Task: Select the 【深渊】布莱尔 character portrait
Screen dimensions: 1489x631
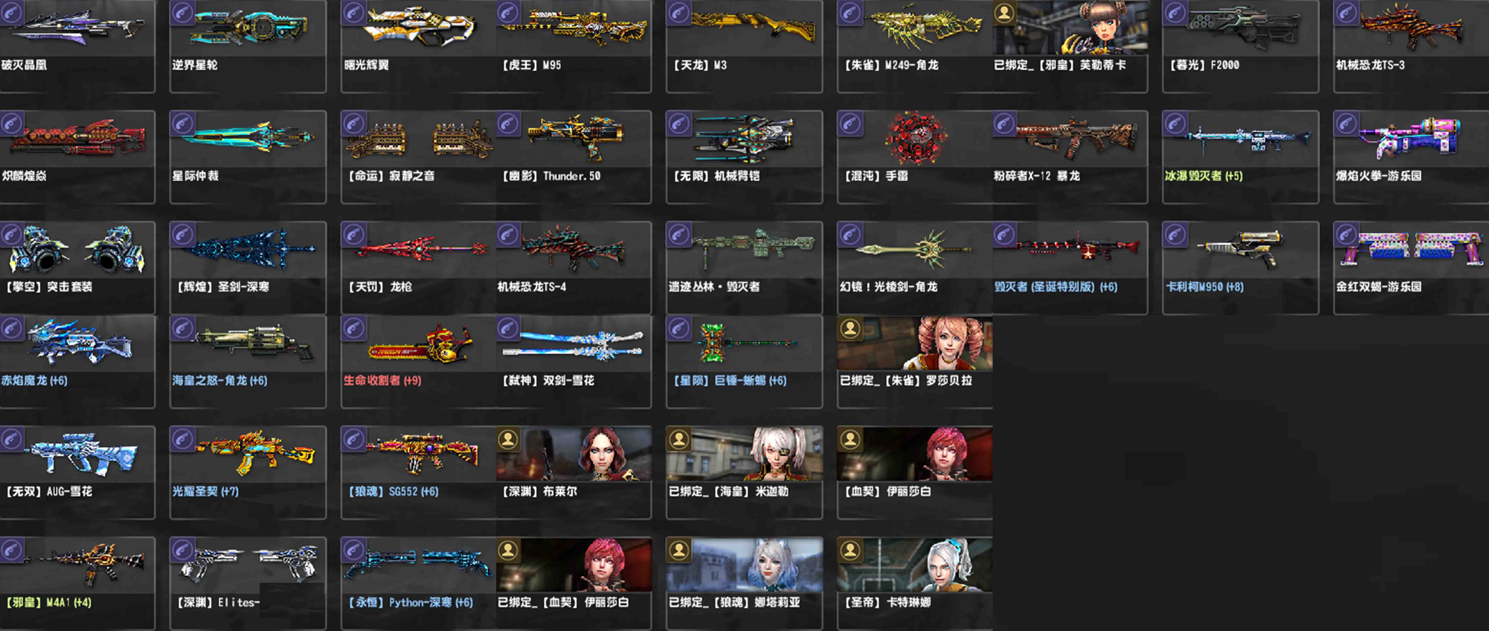Action: (x=574, y=454)
